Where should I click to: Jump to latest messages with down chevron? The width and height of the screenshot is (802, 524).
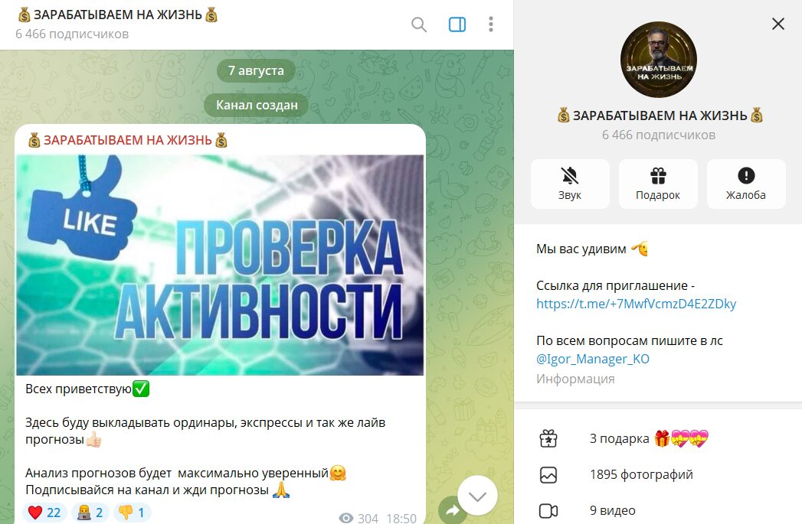click(x=477, y=496)
